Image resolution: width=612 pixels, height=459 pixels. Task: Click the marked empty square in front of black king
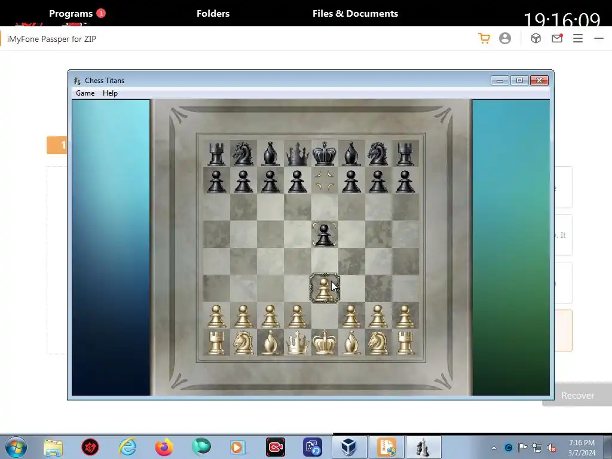pos(325,180)
